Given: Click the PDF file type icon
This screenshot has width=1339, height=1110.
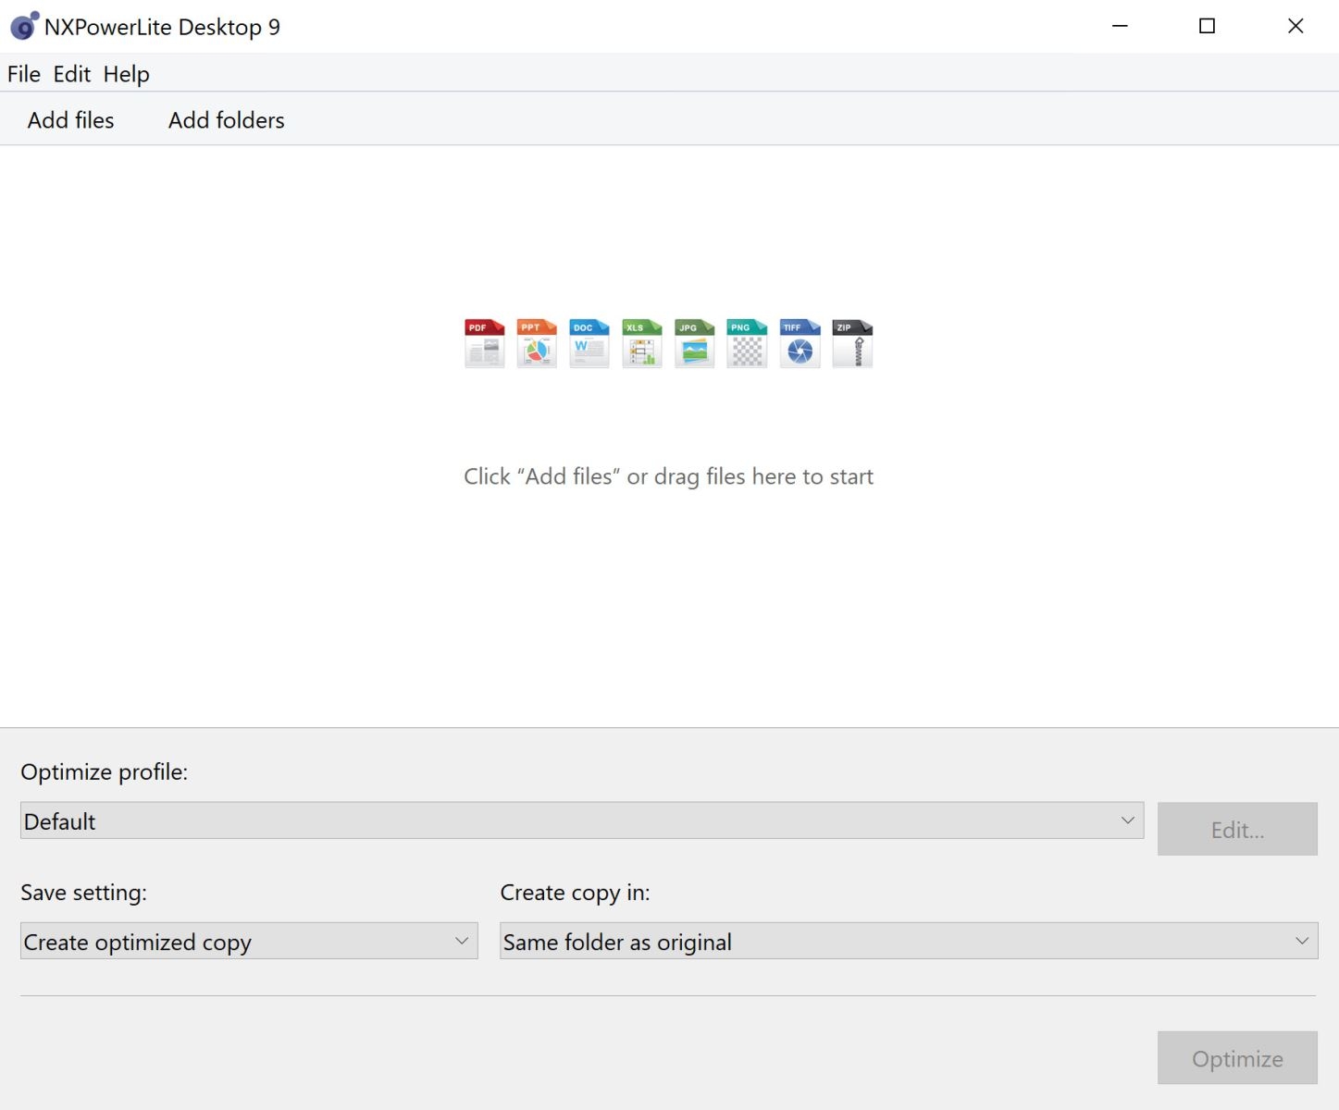Looking at the screenshot, I should point(484,343).
